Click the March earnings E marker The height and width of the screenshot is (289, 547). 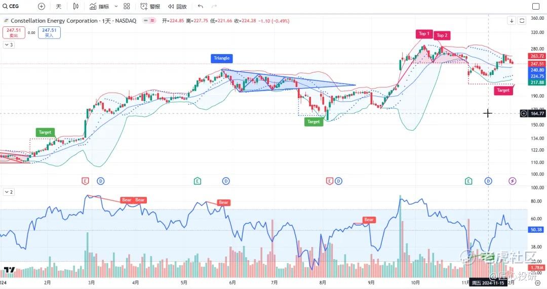pyautogui.click(x=85, y=181)
